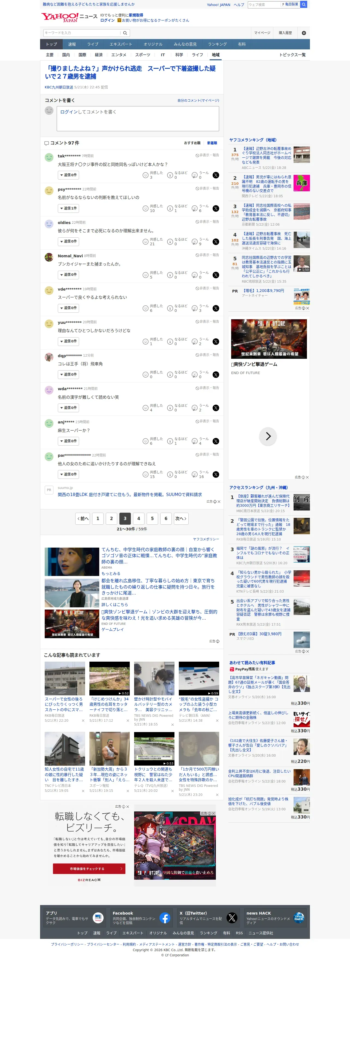
Task: Share oldies comment on X
Action: 216,241
